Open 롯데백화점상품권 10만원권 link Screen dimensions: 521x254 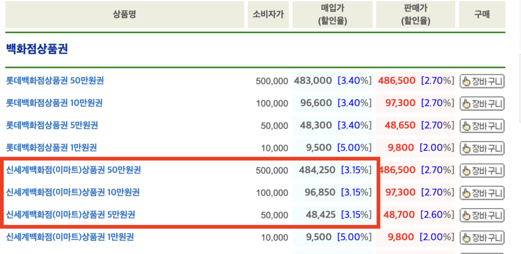click(x=54, y=103)
